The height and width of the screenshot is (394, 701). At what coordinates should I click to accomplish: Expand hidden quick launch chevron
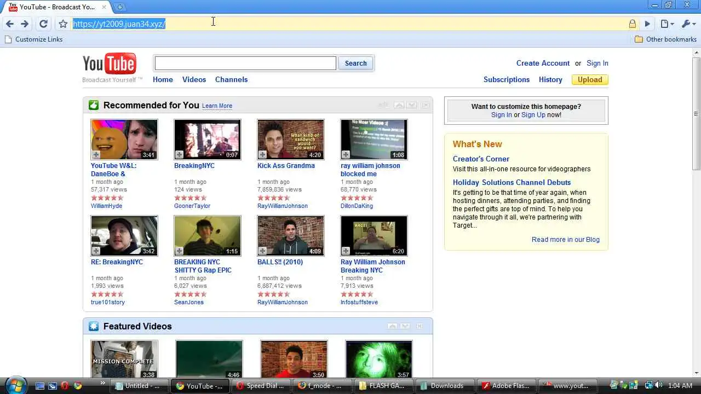pos(102,384)
